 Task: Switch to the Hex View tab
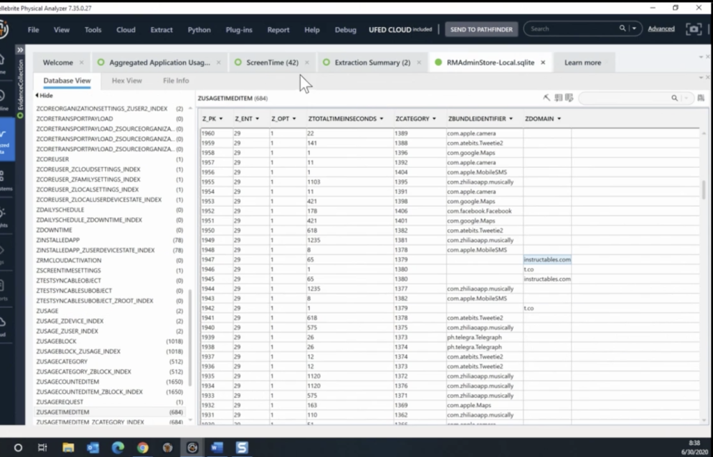pyautogui.click(x=127, y=81)
